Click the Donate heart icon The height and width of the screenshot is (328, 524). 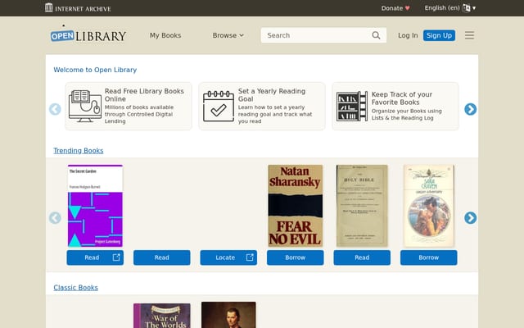408,8
